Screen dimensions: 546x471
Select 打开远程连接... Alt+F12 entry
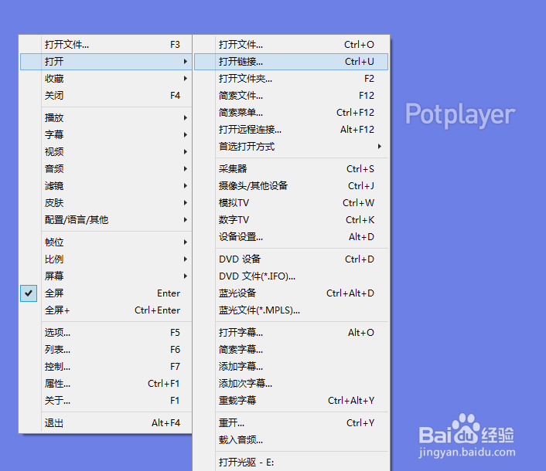coord(291,130)
